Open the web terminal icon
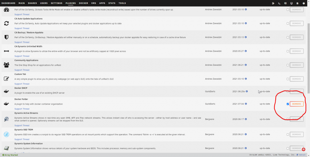This screenshot has height=157, width=310. 279,3
